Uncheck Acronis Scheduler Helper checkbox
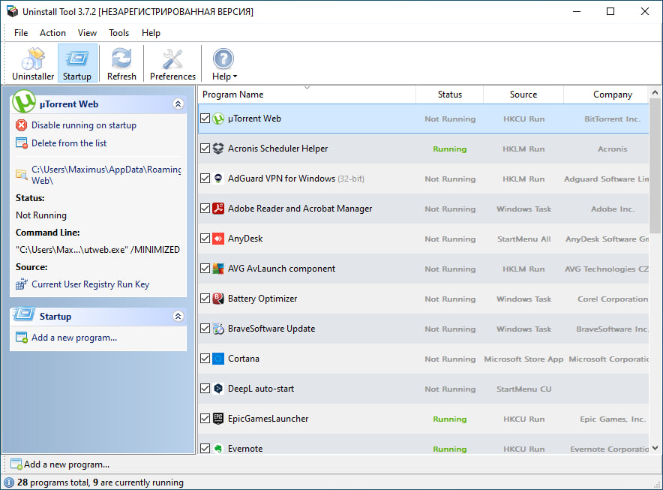Image resolution: width=663 pixels, height=490 pixels. (205, 149)
